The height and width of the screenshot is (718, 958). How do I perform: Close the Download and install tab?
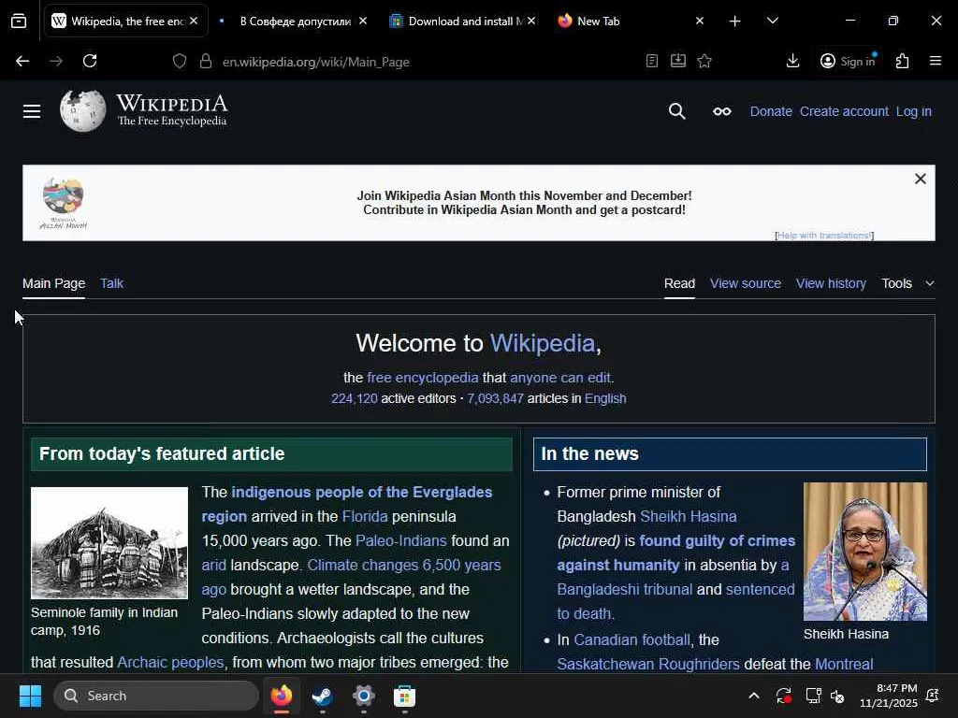click(x=531, y=21)
